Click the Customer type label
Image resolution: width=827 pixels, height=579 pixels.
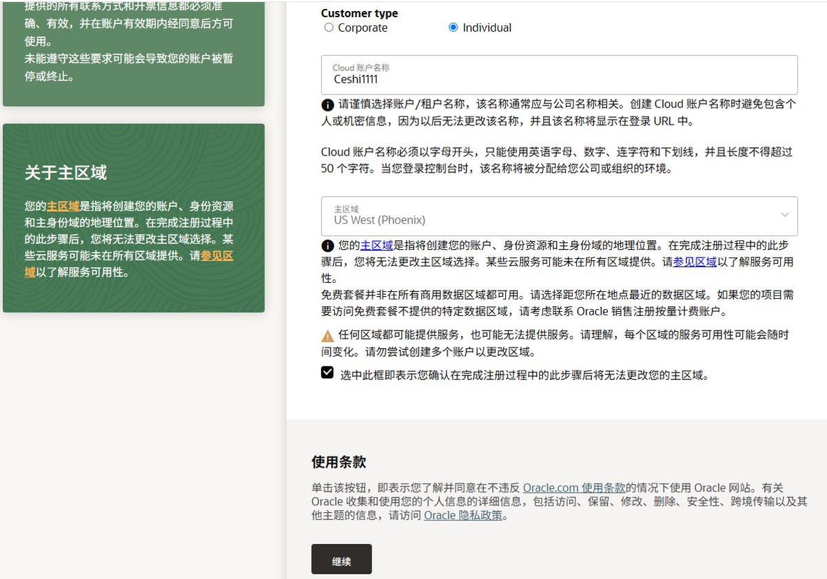(x=359, y=13)
